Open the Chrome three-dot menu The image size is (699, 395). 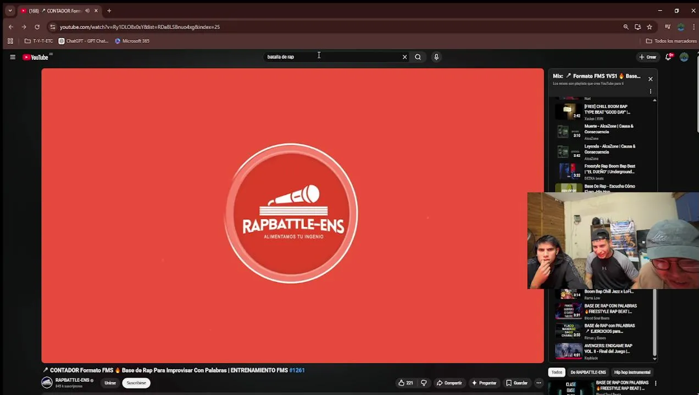tap(694, 27)
